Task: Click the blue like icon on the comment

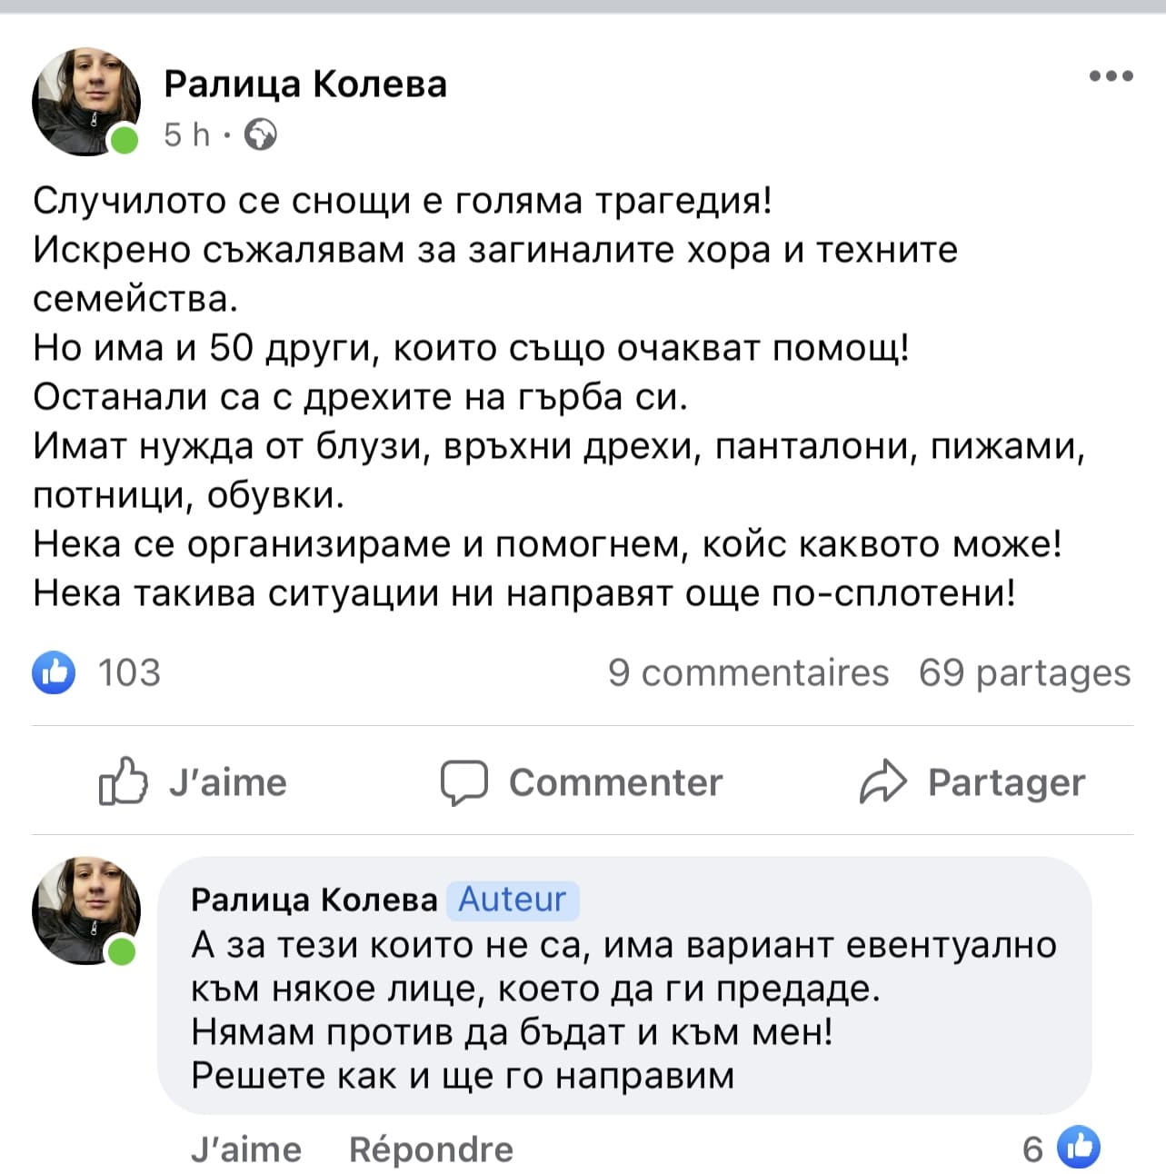Action: tap(1079, 1148)
